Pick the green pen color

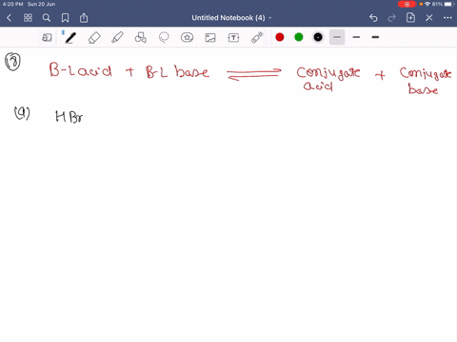pyautogui.click(x=299, y=37)
